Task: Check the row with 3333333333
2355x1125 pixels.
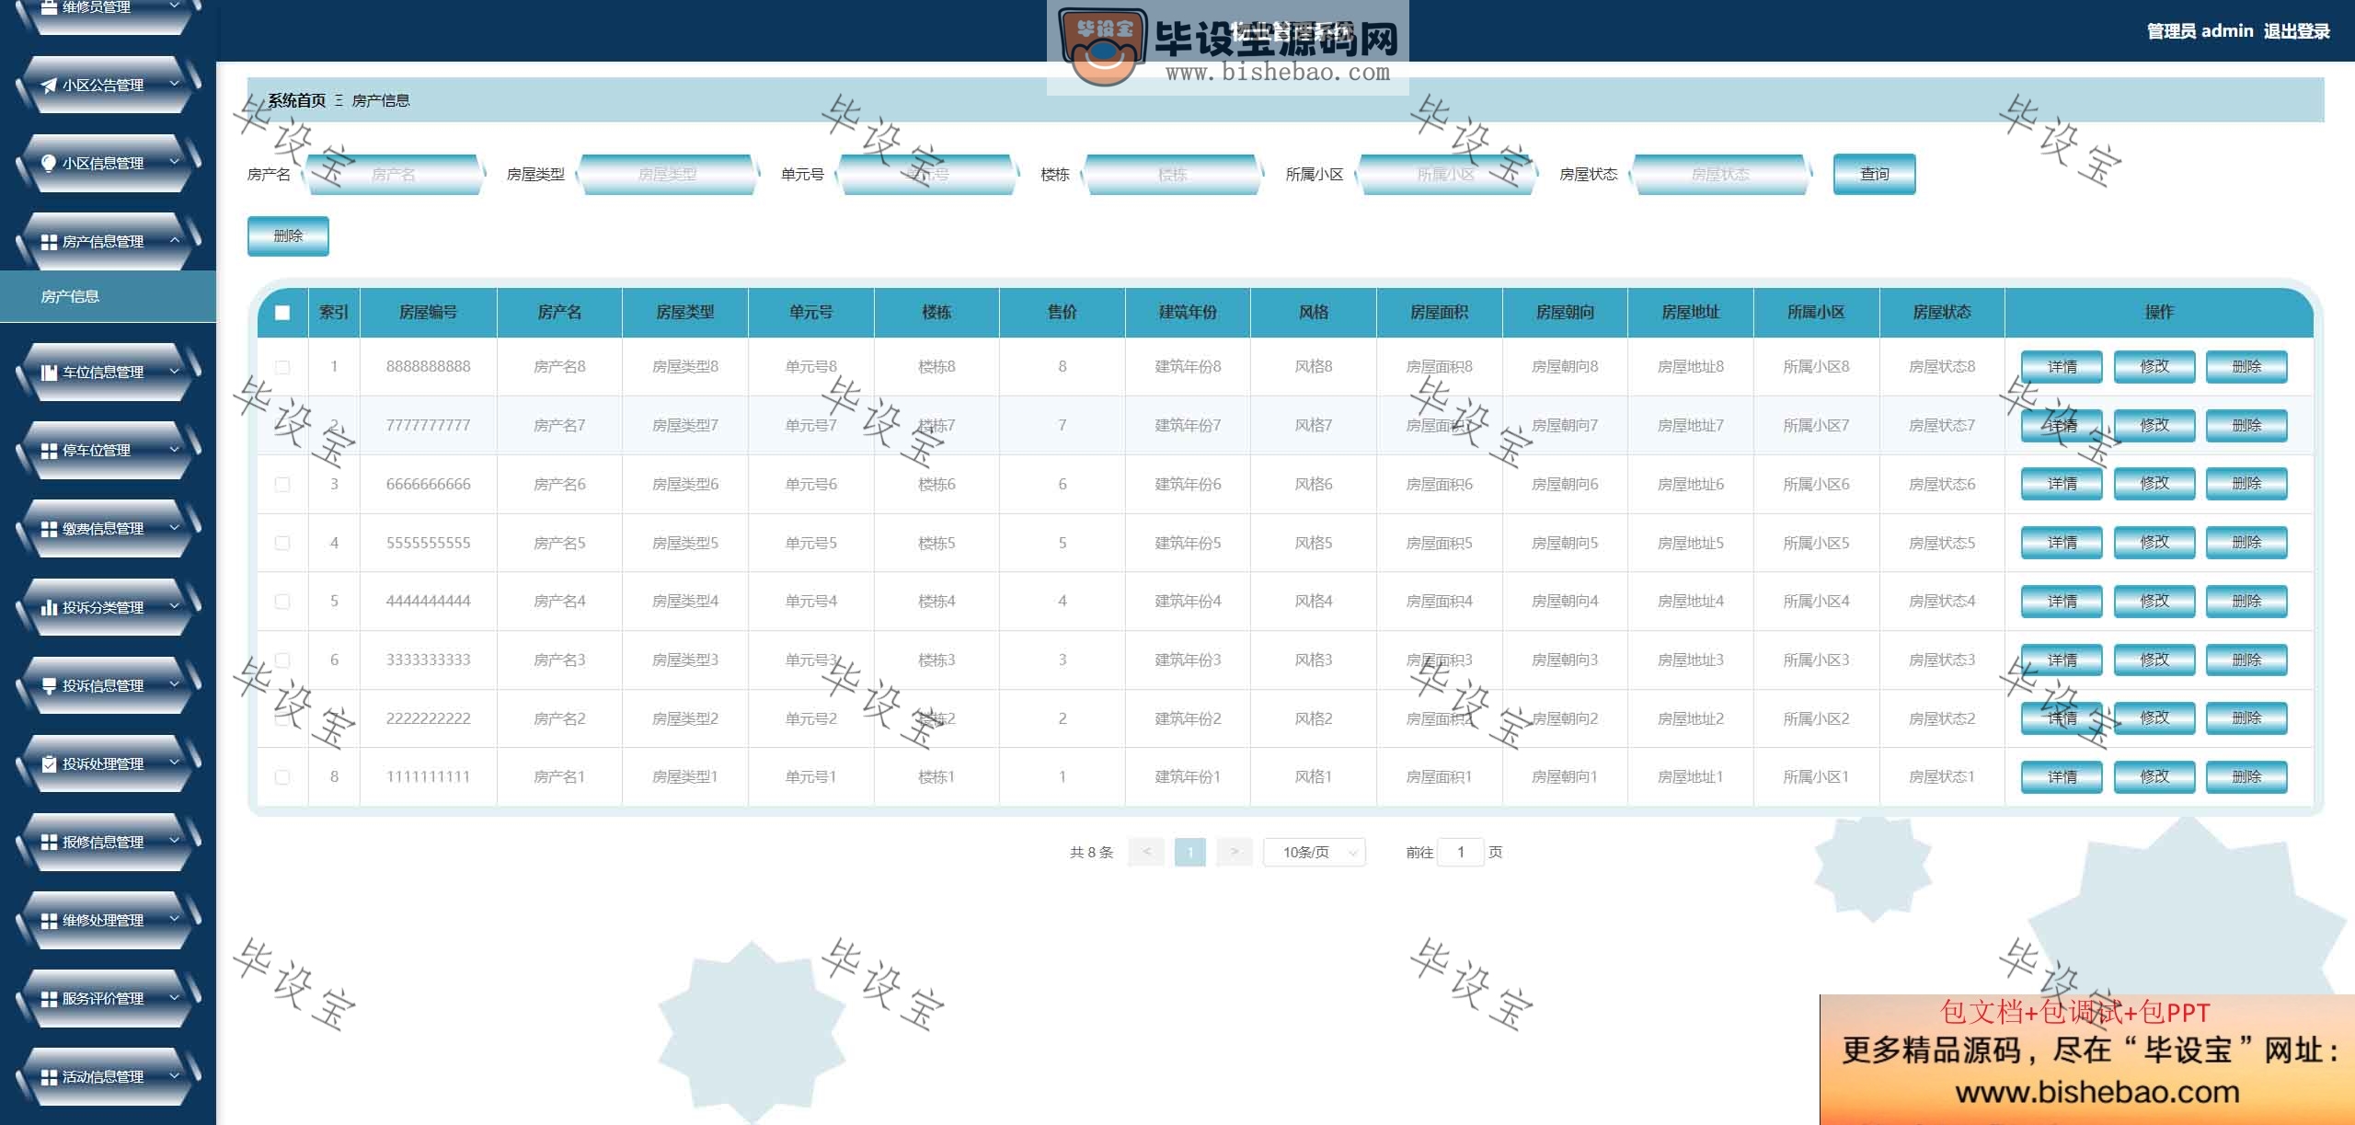Action: 282,660
